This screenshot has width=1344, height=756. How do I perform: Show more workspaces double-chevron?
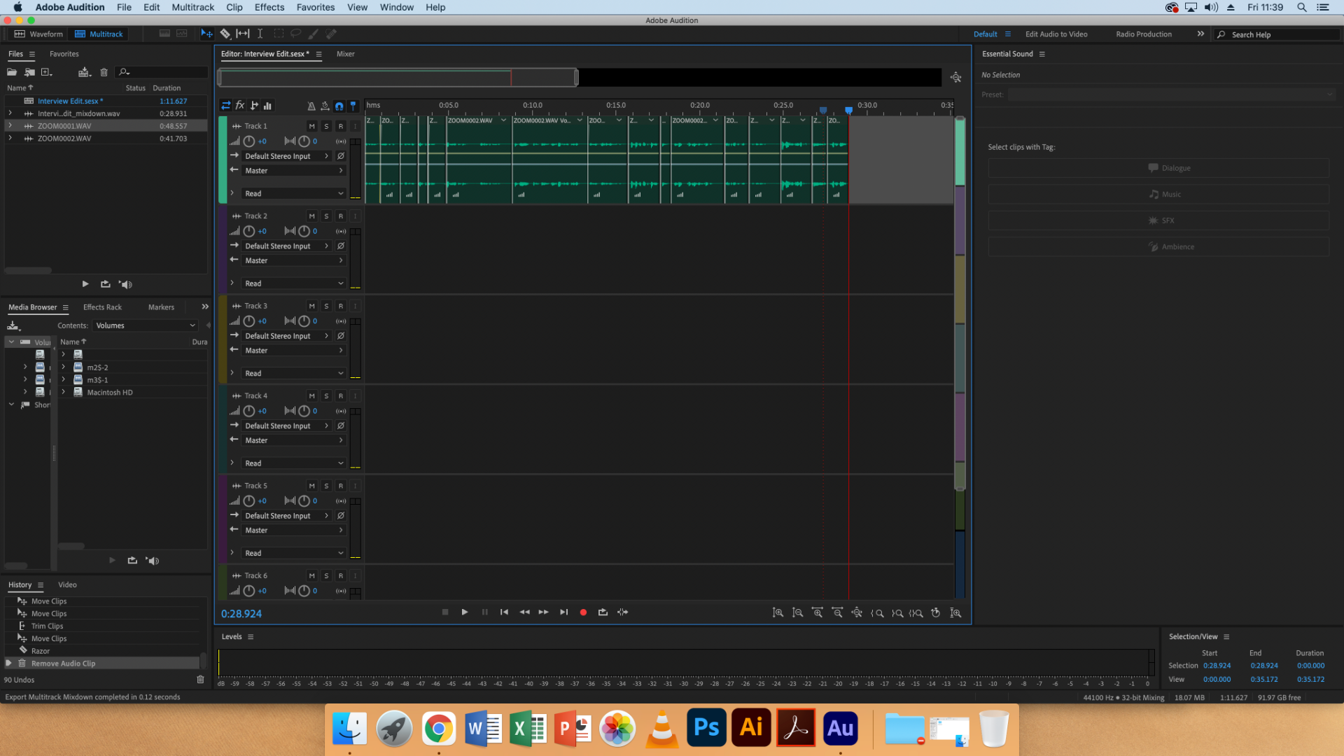pyautogui.click(x=1200, y=34)
